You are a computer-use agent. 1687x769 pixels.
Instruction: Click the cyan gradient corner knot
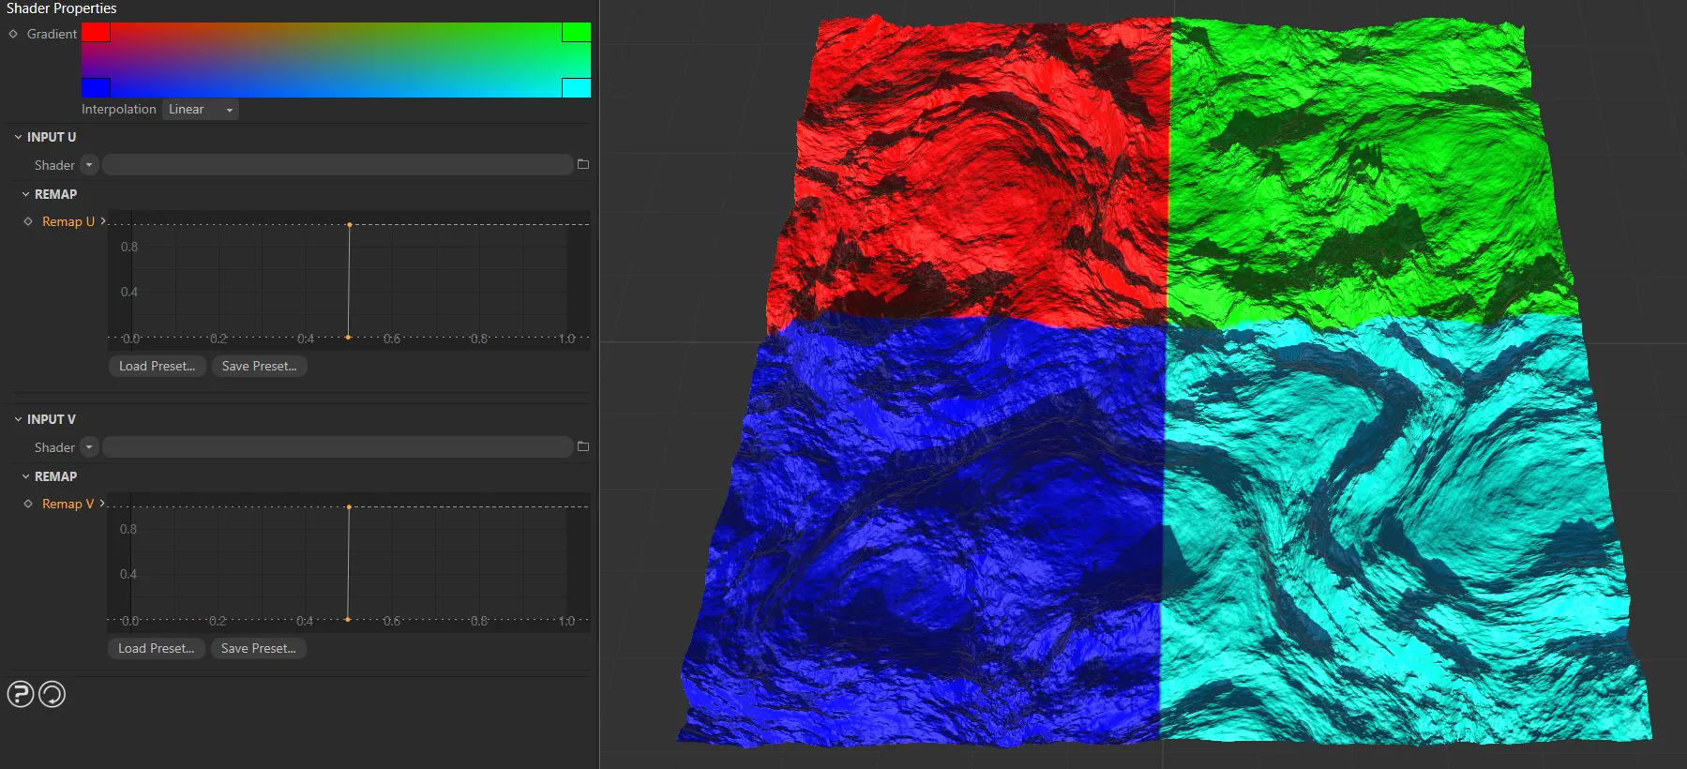(576, 87)
